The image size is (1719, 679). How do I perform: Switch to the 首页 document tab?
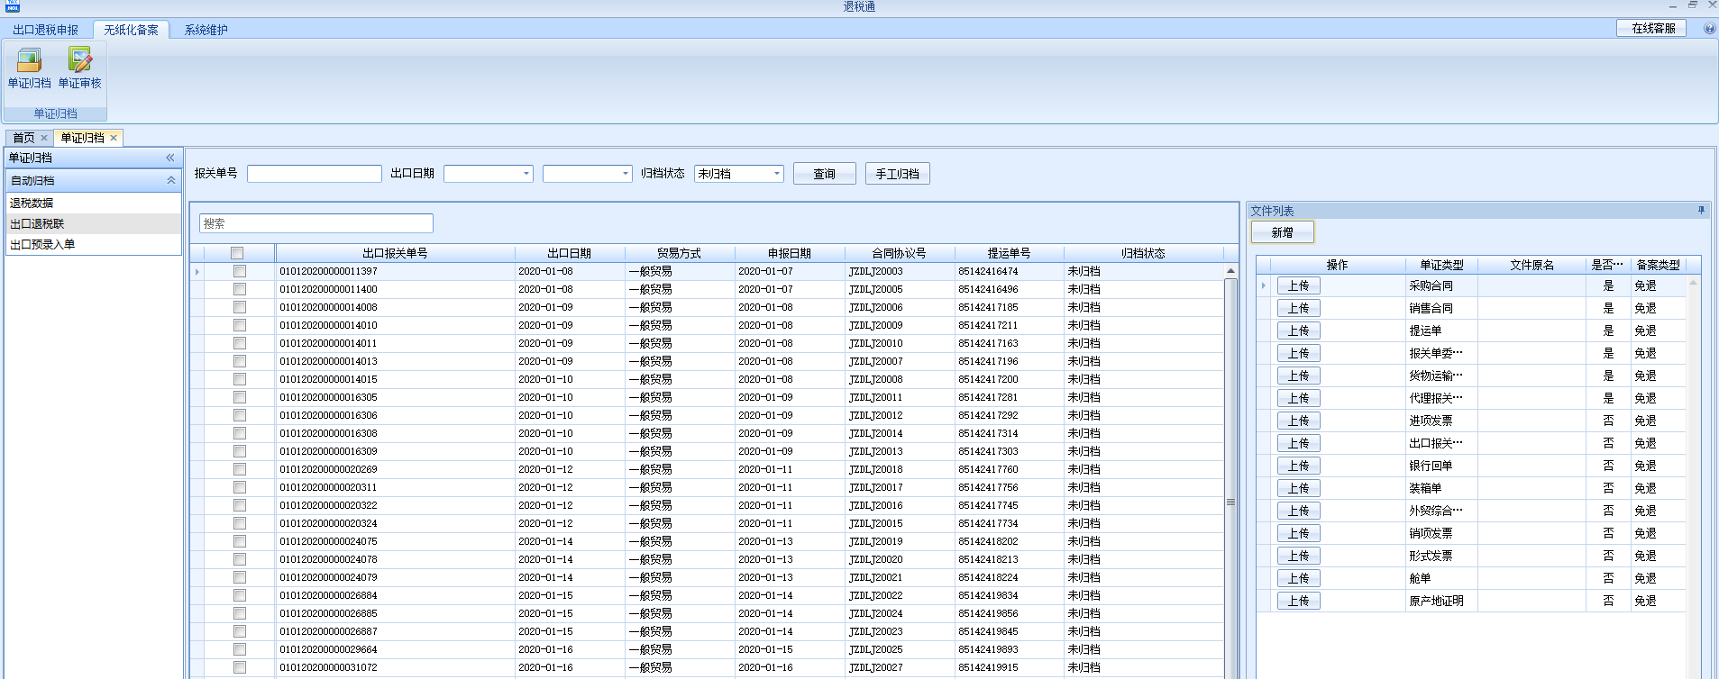(23, 138)
